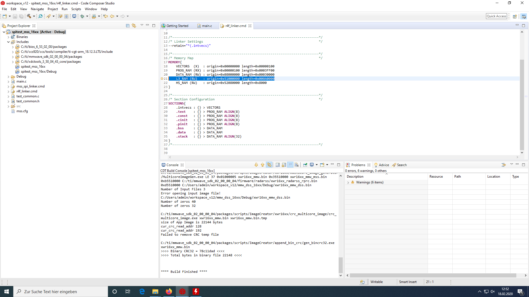
Task: Click Next Error down arrow in console
Action: click(256, 165)
